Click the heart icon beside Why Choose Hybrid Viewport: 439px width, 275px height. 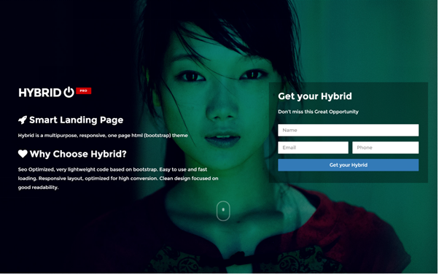coord(23,154)
